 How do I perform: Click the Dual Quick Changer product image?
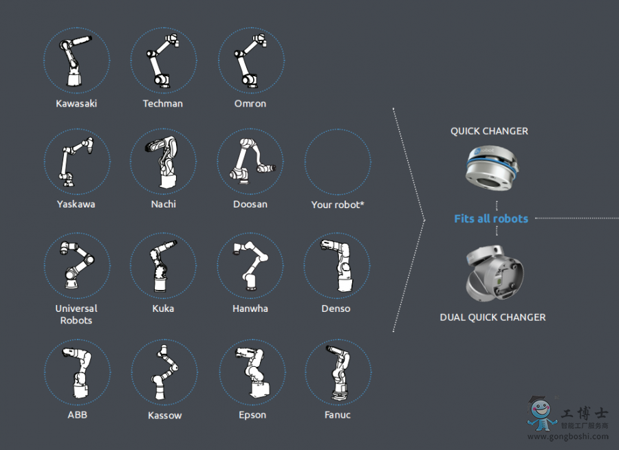(495, 273)
